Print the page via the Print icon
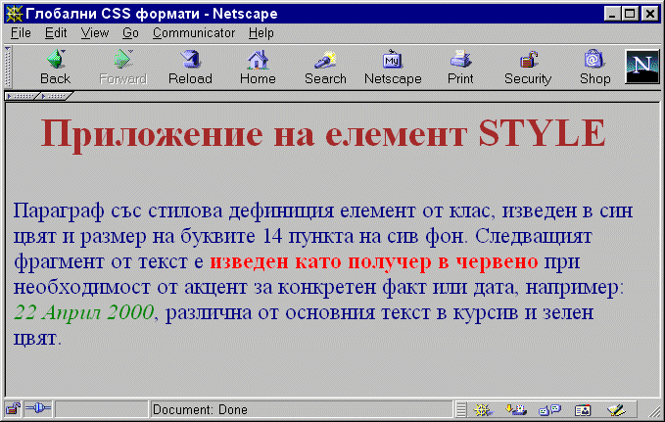The image size is (665, 422). (x=460, y=67)
